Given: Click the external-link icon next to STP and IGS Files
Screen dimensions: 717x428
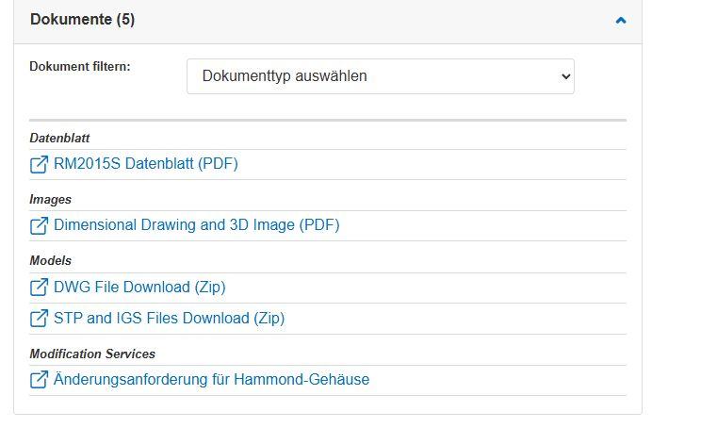Looking at the screenshot, I should [x=39, y=319].
